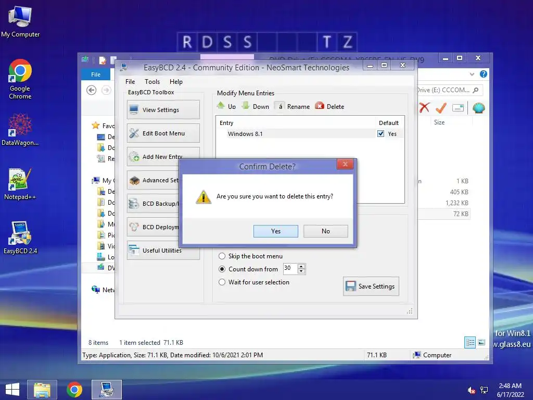The height and width of the screenshot is (400, 533).
Task: Click the Edit Boot Menu tools icon
Action: (x=134, y=133)
